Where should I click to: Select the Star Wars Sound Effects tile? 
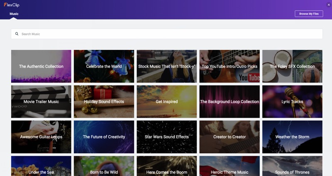click(167, 137)
